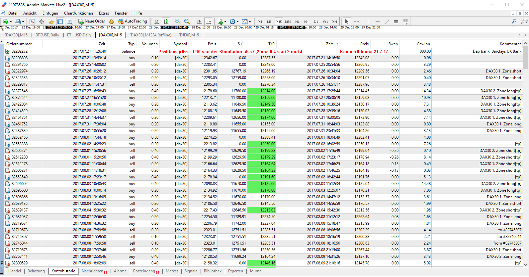529x277 pixels.
Task: Open the Market Watch window icon
Action: click(32, 22)
